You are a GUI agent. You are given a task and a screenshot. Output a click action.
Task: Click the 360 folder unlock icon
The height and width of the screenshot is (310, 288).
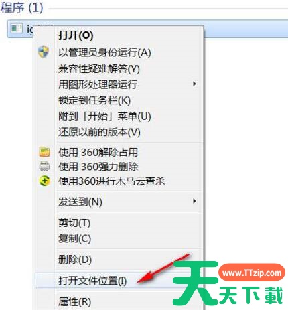(44, 152)
